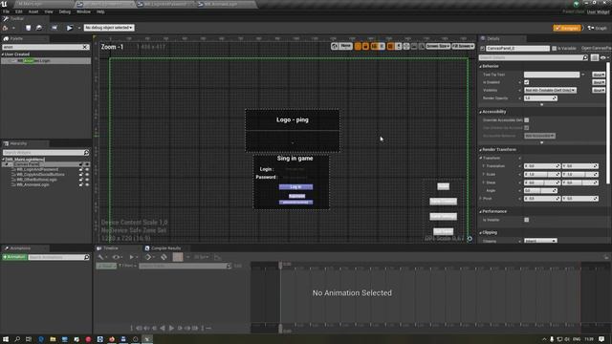612x344 pixels.
Task: Click the viewport localization preview icon
Action: 334,46
